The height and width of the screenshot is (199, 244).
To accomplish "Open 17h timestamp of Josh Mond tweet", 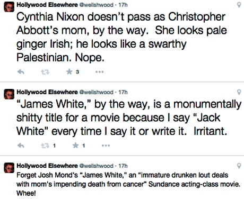I will coord(123,166).
